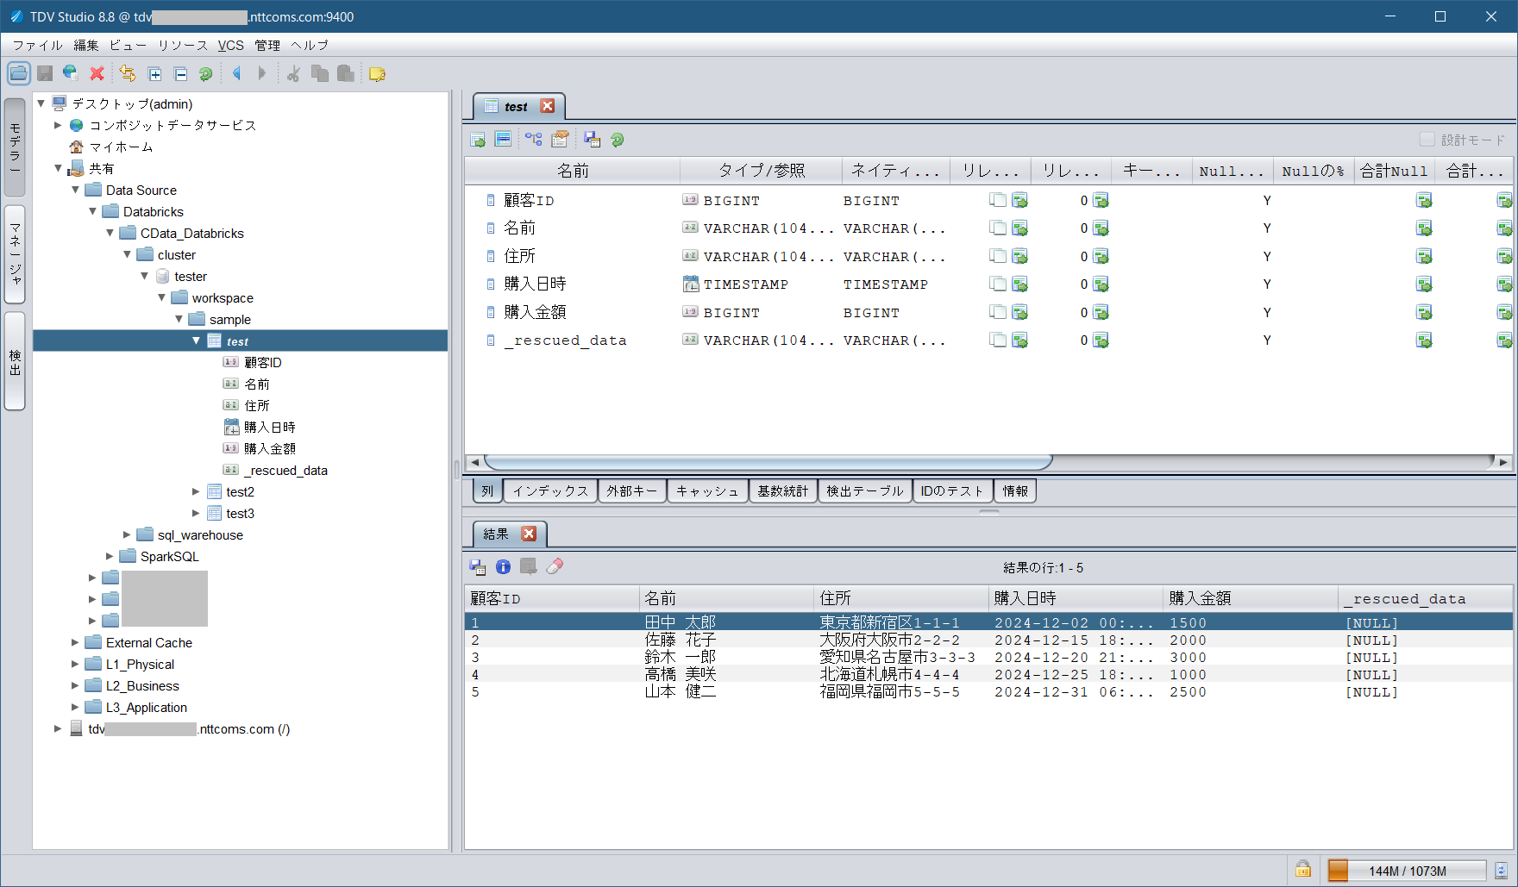The width and height of the screenshot is (1518, 887).
Task: Expand the SparkSQL folder
Action: point(110,556)
